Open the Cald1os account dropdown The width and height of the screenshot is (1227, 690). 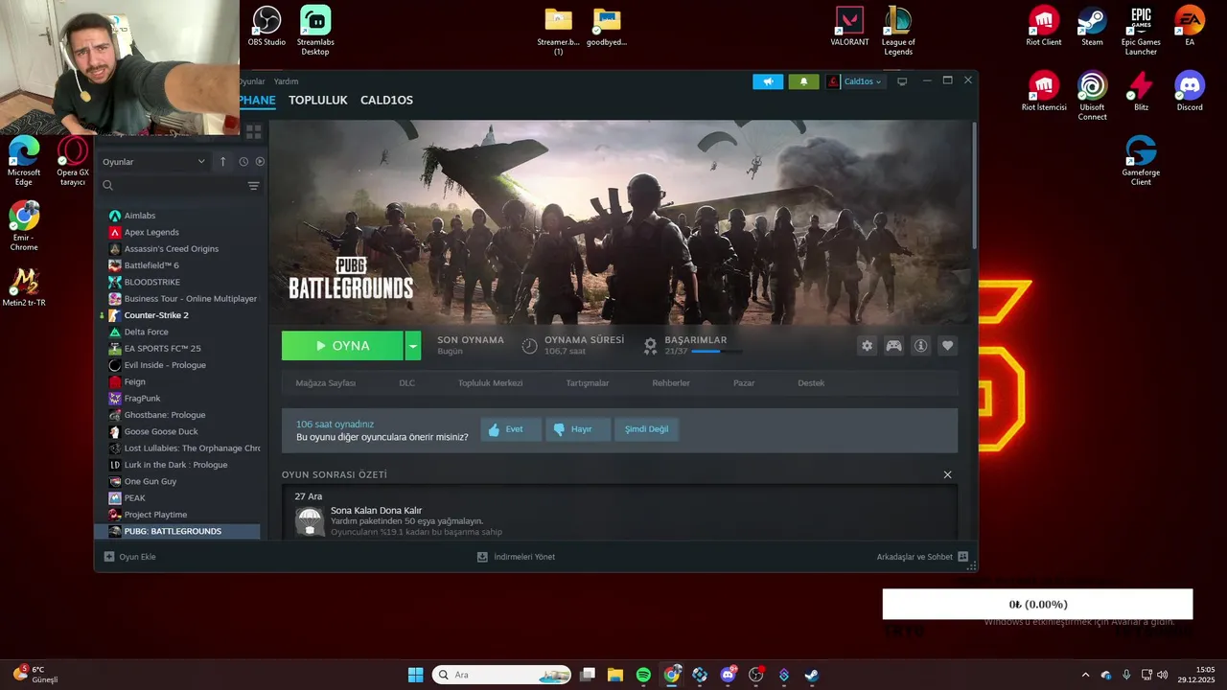point(855,81)
